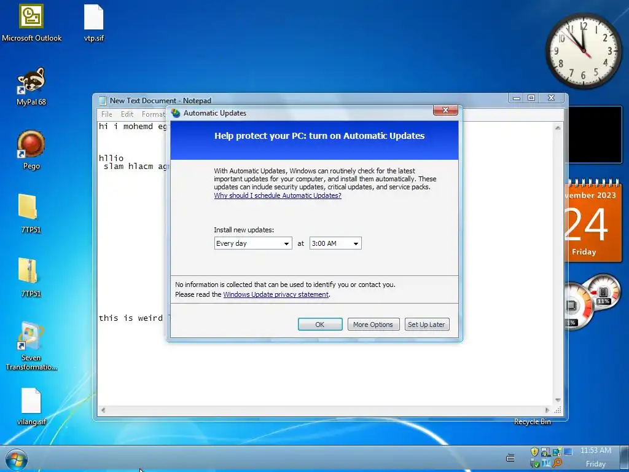
Task: Click the blue monitor tray icon
Action: (568, 452)
